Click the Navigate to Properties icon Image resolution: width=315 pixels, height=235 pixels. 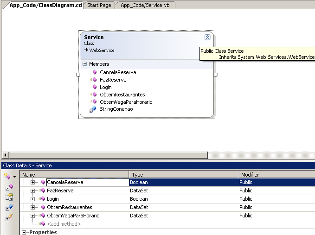coord(9,197)
